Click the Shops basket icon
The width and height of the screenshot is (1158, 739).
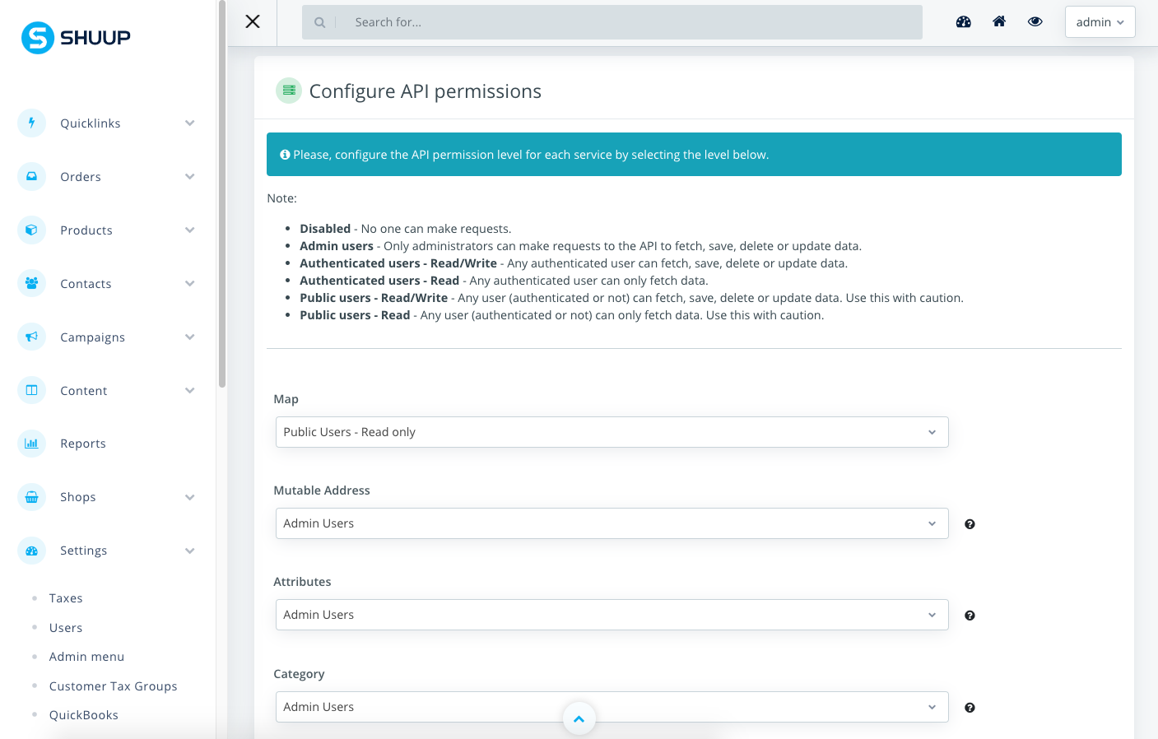coord(31,497)
